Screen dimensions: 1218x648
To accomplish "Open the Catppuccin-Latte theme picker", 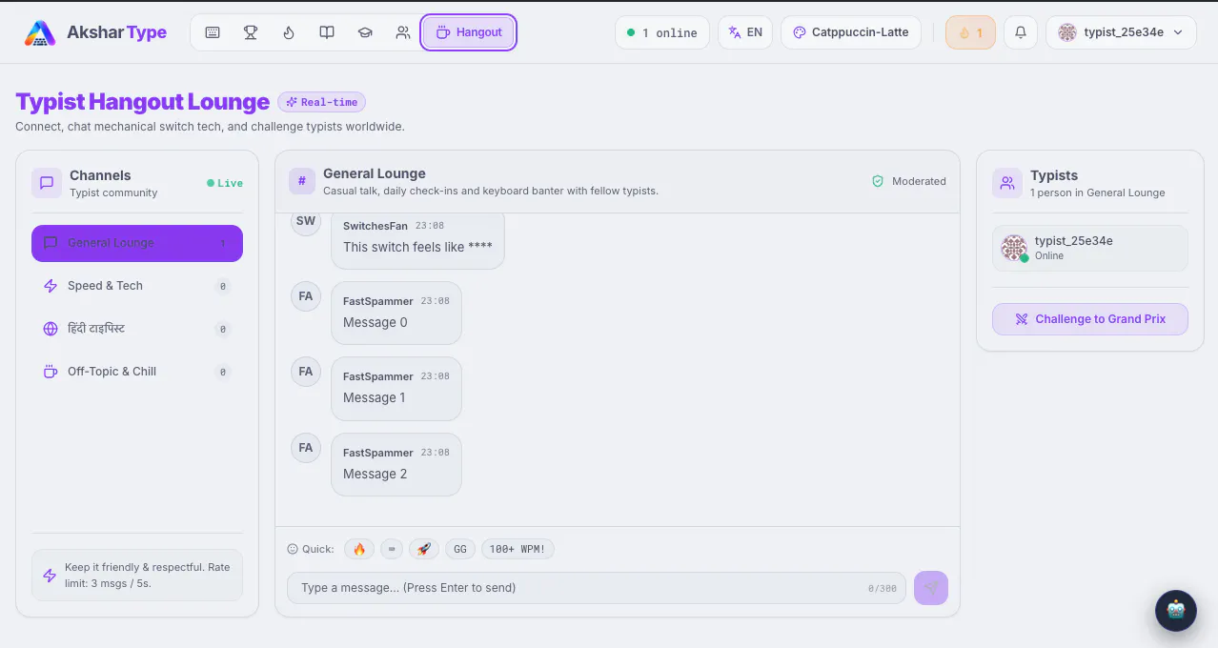I will [x=851, y=32].
